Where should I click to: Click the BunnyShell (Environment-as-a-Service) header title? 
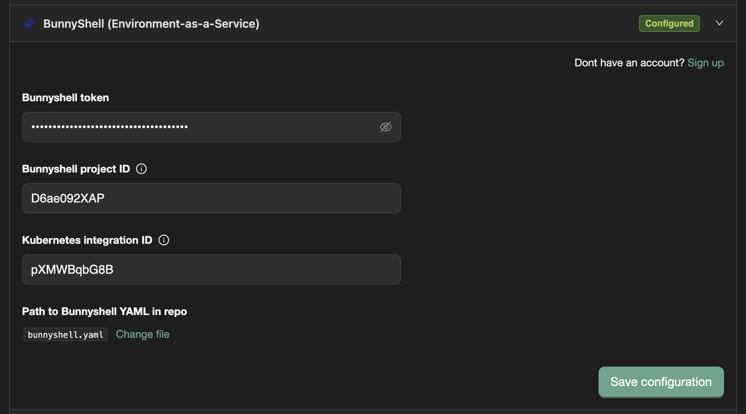[151, 24]
